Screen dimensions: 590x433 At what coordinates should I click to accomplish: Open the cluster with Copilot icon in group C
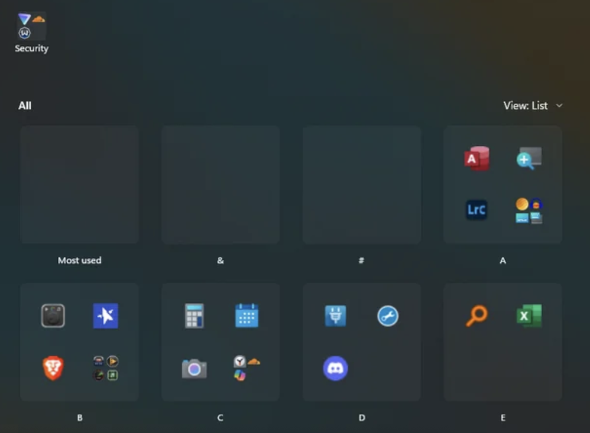(x=247, y=368)
